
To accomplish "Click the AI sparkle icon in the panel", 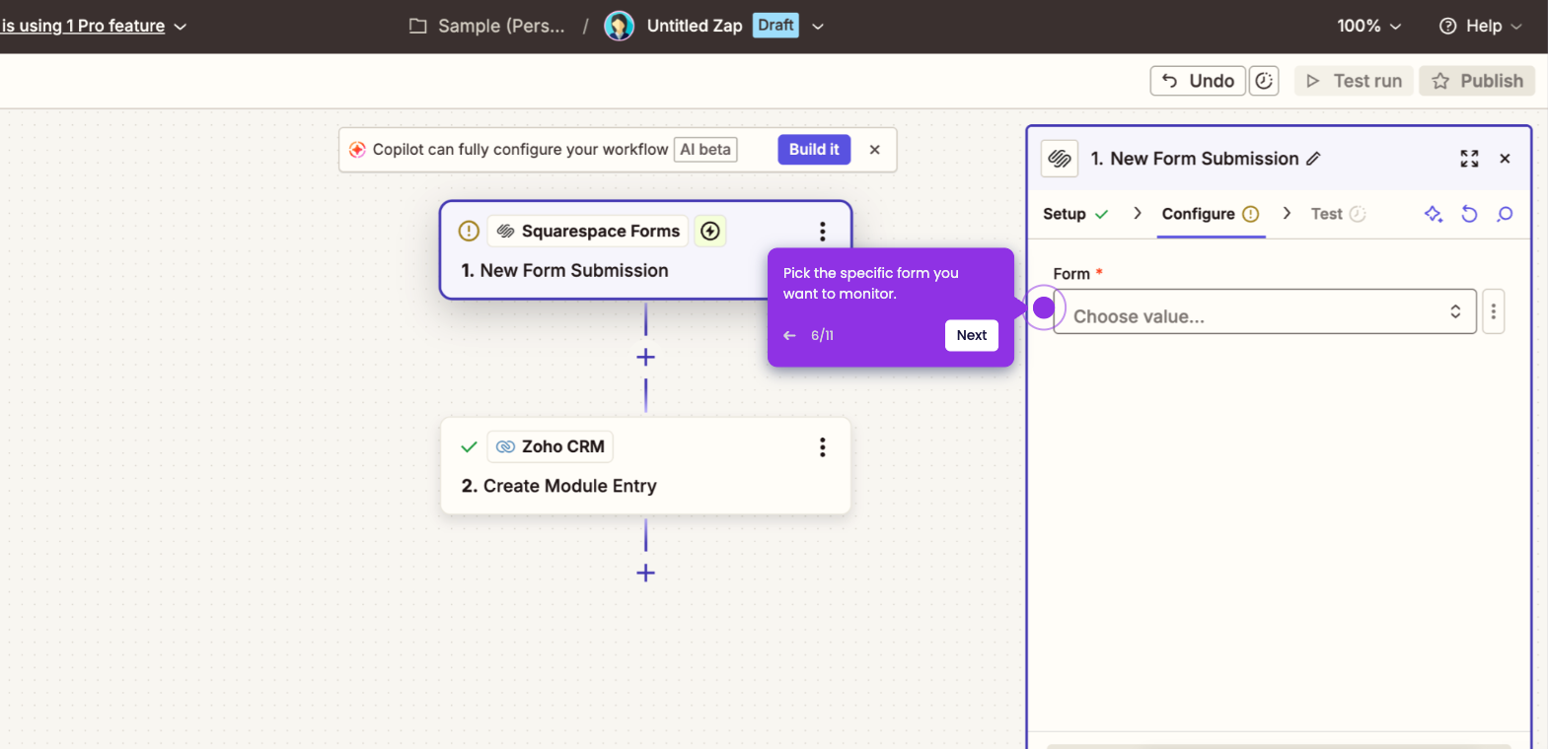I will pyautogui.click(x=1434, y=214).
